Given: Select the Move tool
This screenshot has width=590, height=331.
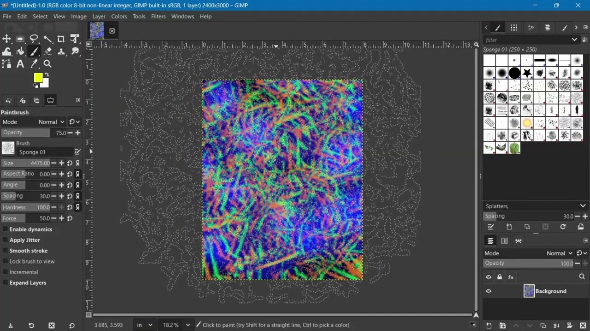Looking at the screenshot, I should 6,39.
